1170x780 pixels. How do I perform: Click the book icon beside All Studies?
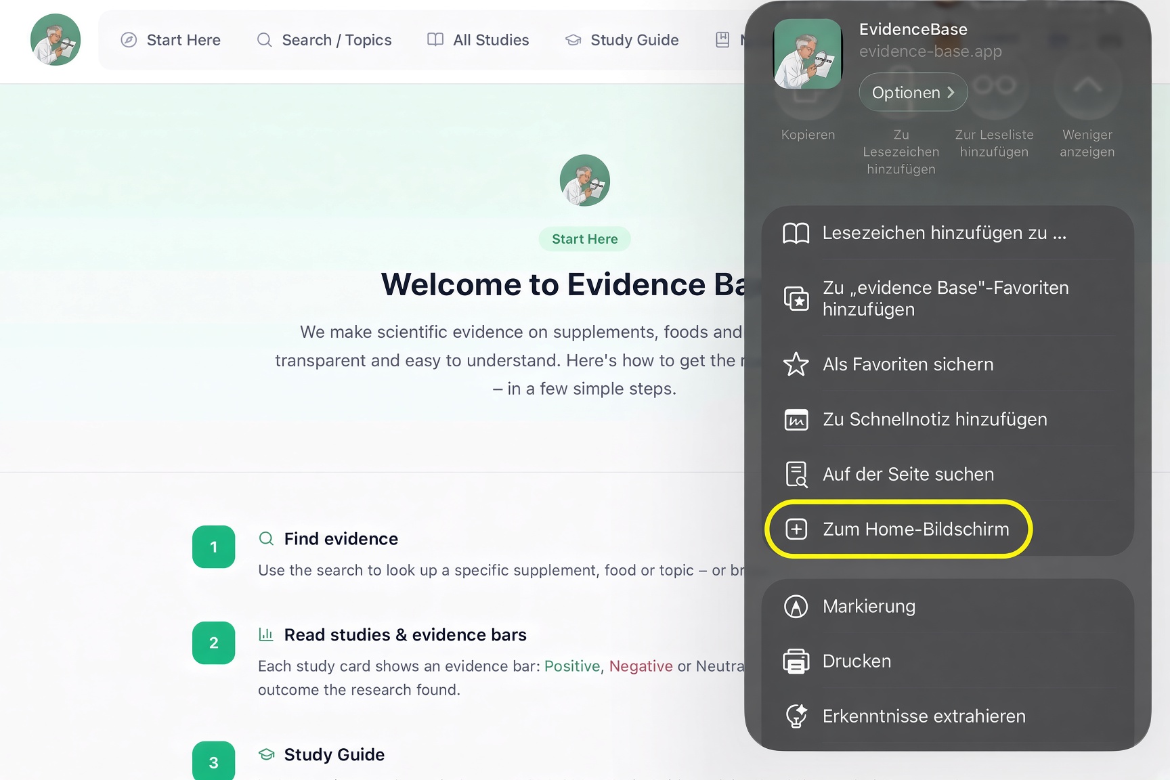click(435, 40)
